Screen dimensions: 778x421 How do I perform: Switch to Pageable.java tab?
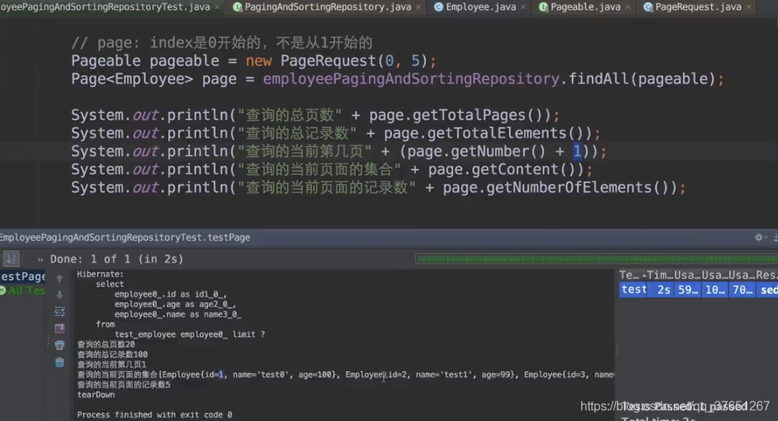(x=586, y=7)
